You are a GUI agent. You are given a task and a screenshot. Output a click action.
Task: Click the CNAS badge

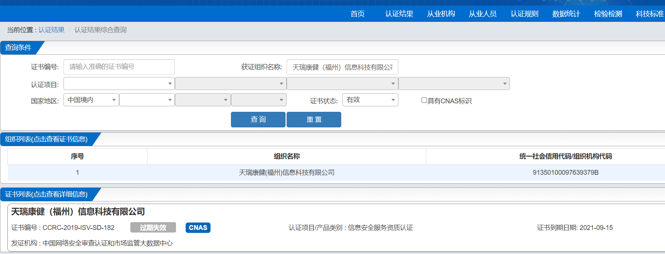(x=198, y=228)
